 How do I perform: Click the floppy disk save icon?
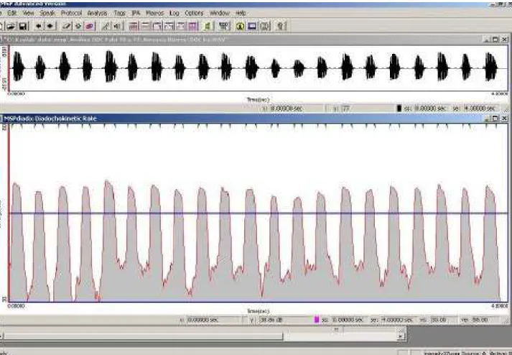[23, 26]
